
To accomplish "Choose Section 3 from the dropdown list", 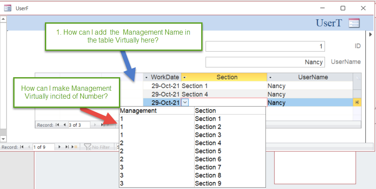I will click(x=192, y=135).
